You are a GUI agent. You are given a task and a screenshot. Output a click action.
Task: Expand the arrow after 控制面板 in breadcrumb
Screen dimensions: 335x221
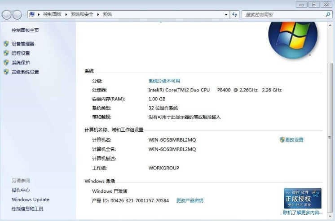(x=66, y=15)
